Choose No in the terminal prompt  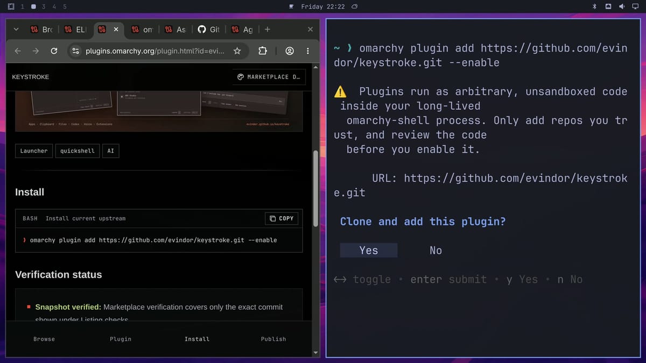click(x=436, y=250)
